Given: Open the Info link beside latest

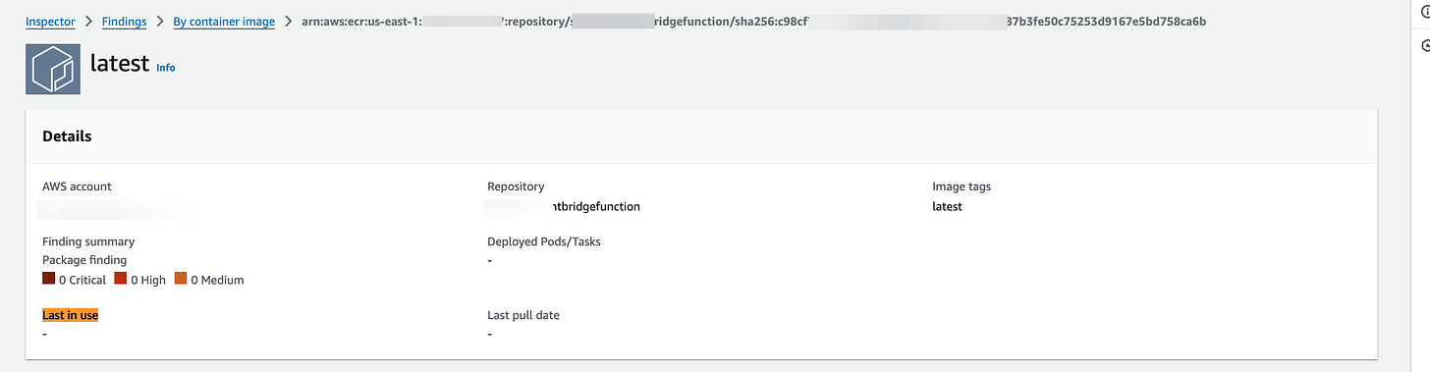Looking at the screenshot, I should [166, 68].
